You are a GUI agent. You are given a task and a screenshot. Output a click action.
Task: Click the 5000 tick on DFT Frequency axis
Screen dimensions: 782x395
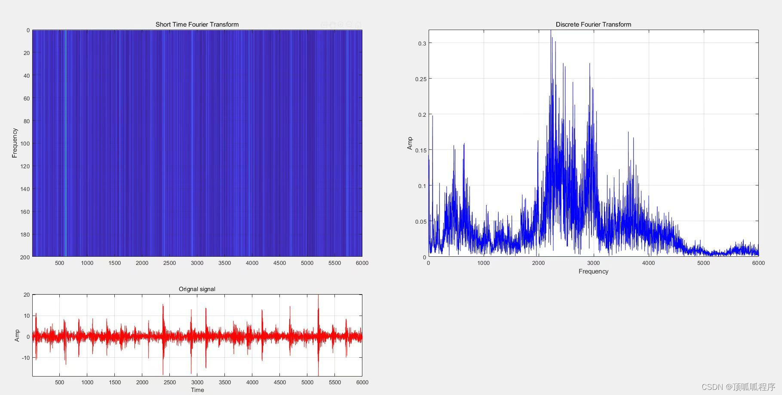pyautogui.click(x=703, y=263)
